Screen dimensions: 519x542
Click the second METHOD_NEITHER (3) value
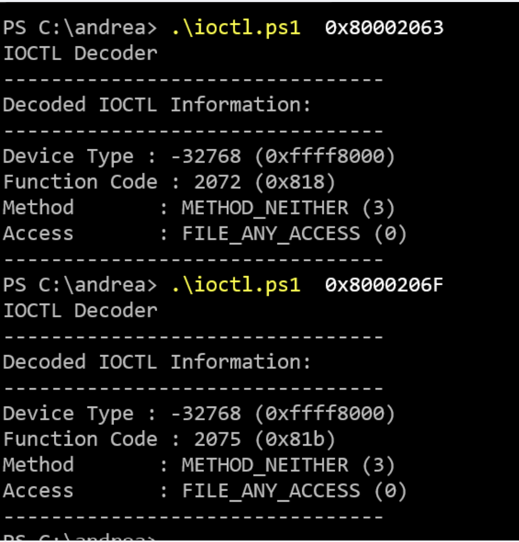(x=288, y=465)
